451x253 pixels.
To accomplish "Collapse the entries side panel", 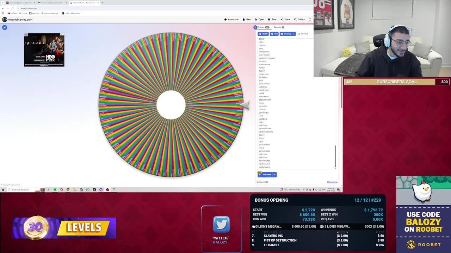I will 255,27.
